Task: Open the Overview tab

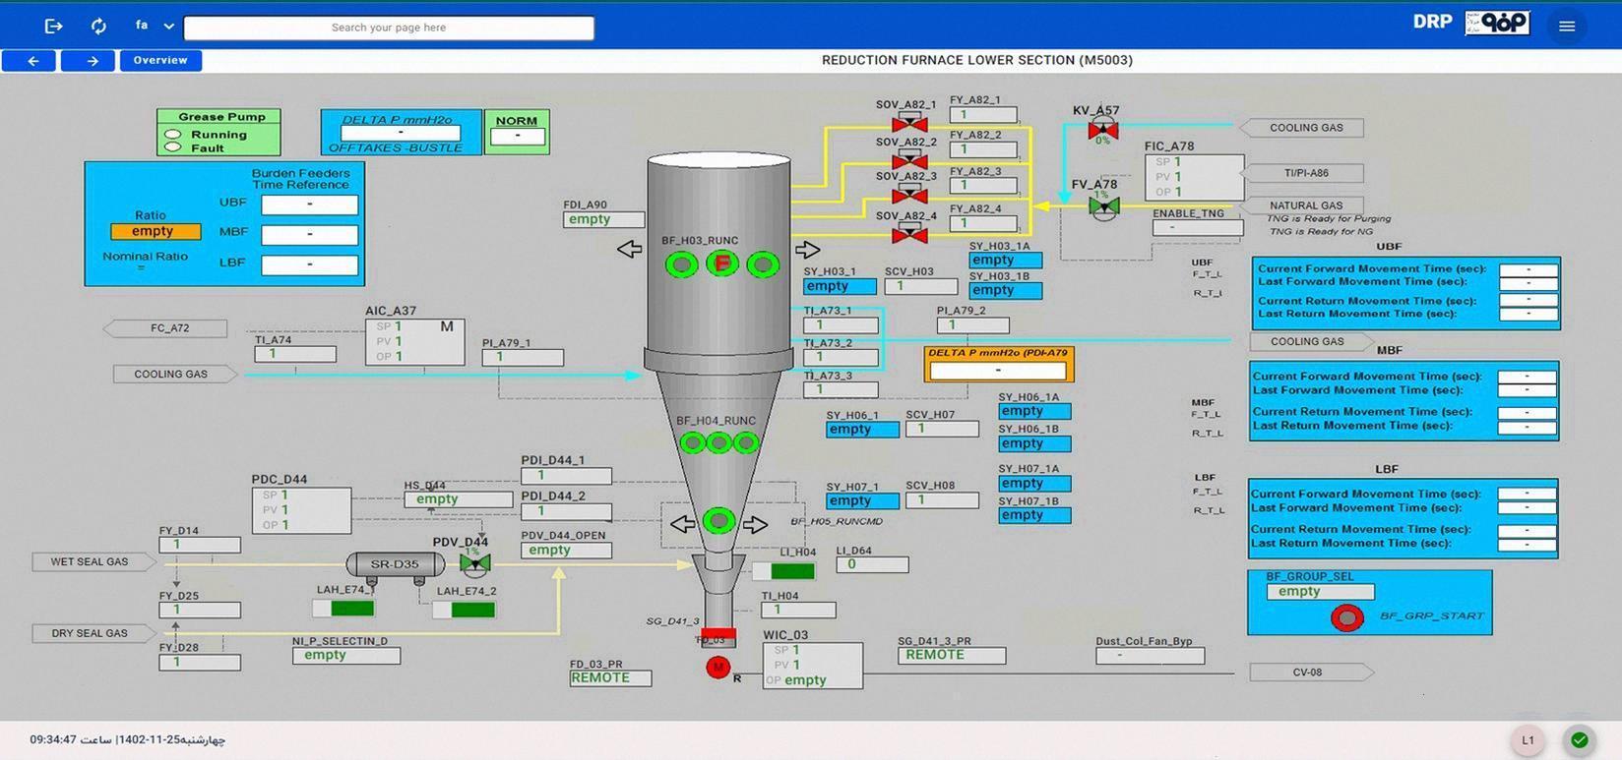Action: pos(160,61)
